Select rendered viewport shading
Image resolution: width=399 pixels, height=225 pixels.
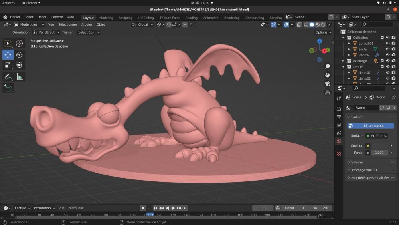323,25
